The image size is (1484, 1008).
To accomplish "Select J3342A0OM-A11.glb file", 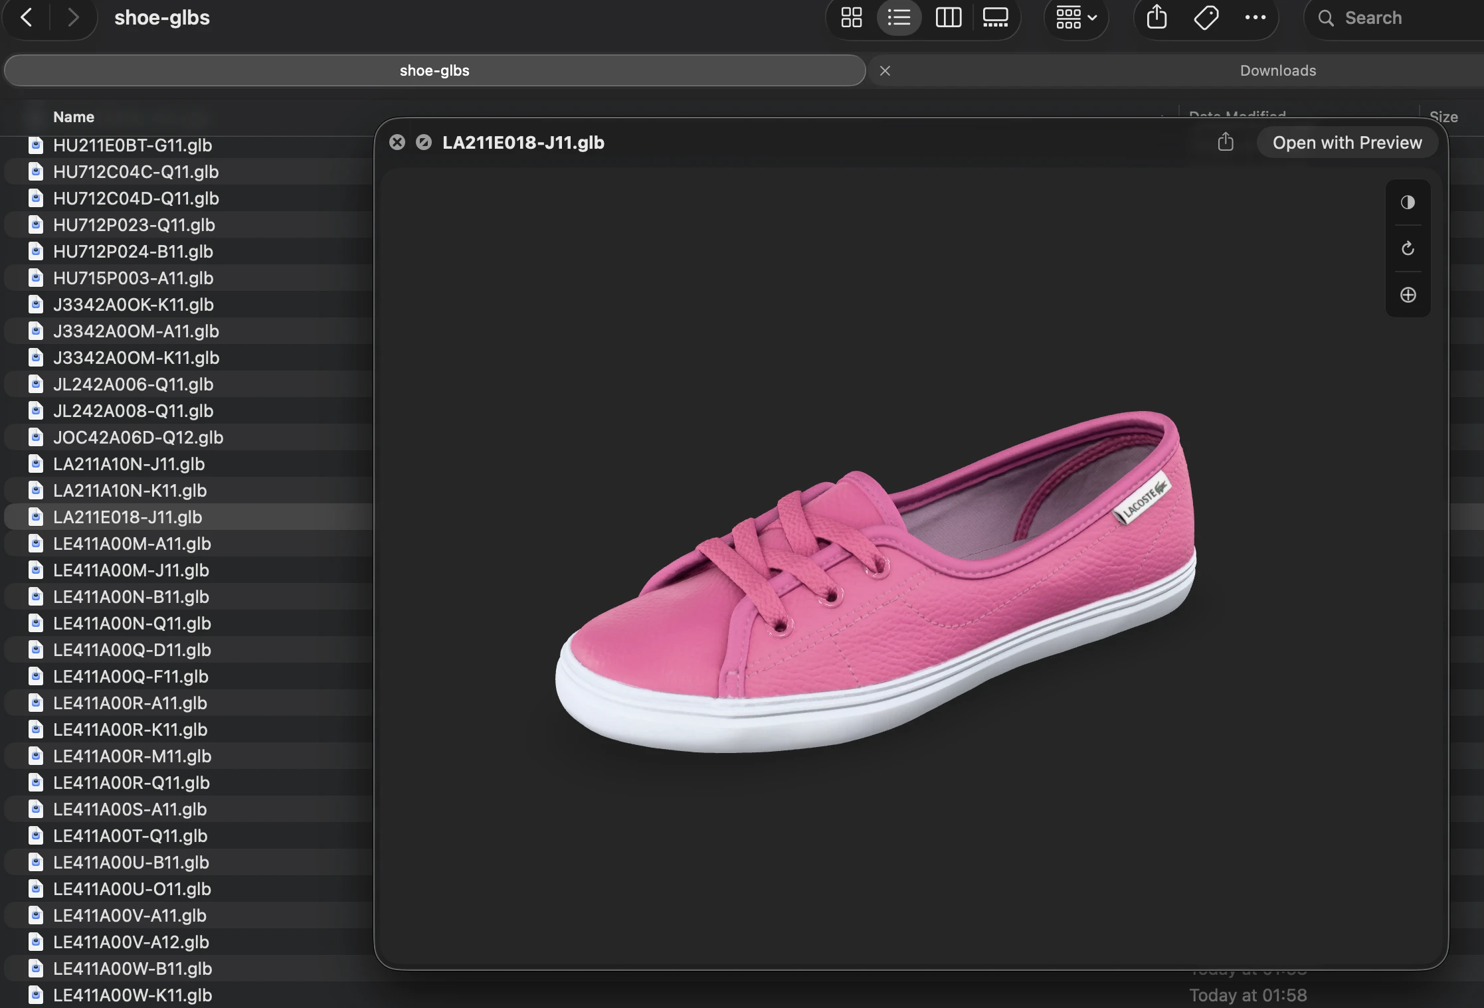I will (x=136, y=331).
